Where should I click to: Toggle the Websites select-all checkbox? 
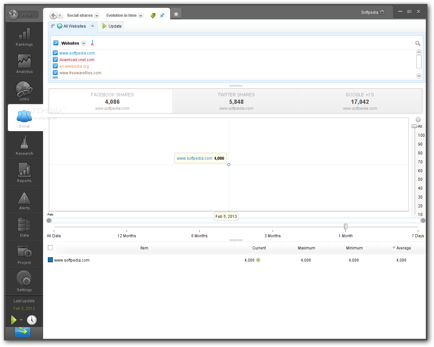pos(56,43)
